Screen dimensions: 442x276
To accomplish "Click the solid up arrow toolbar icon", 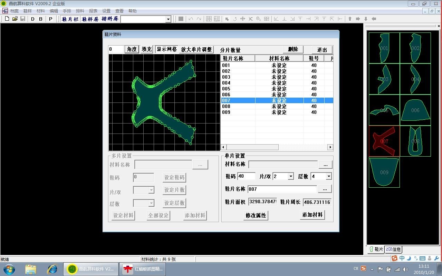I will [x=350, y=19].
